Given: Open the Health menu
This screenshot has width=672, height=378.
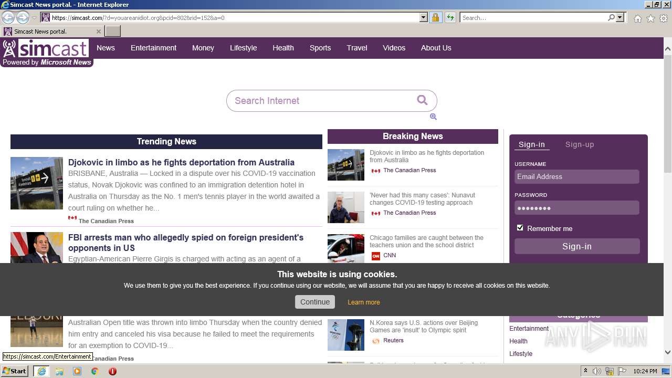Looking at the screenshot, I should [x=283, y=48].
